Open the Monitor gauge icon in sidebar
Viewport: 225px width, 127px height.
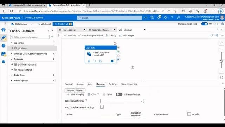4,46
